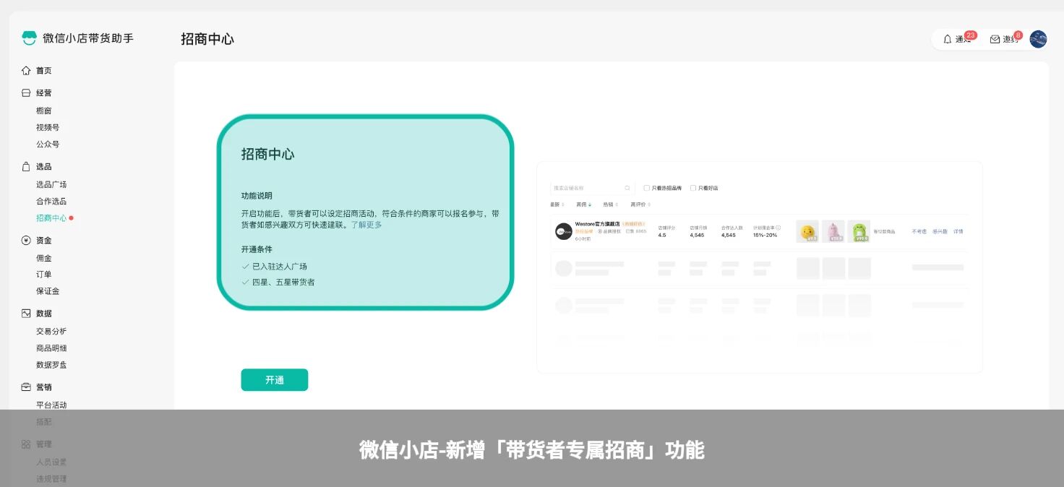The height and width of the screenshot is (487, 1064).
Task: Open 合作选品 in the sidebar
Action: 51,202
